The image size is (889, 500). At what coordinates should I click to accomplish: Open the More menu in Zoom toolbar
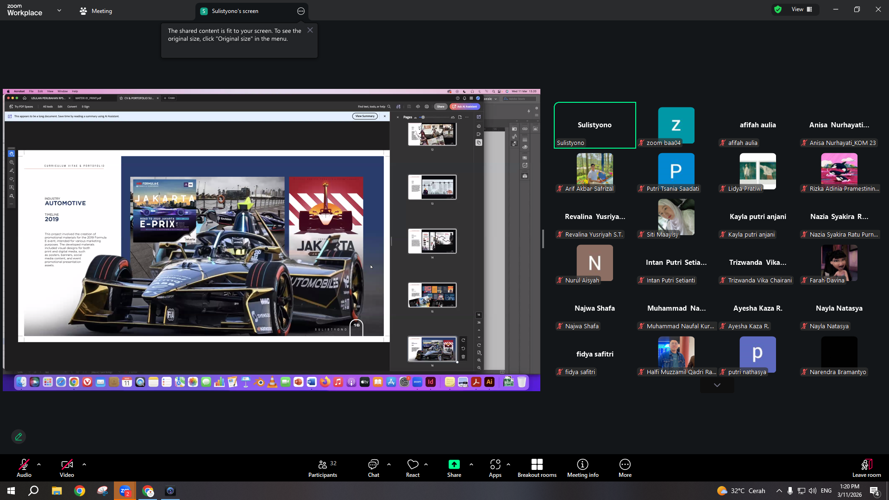coord(625,469)
